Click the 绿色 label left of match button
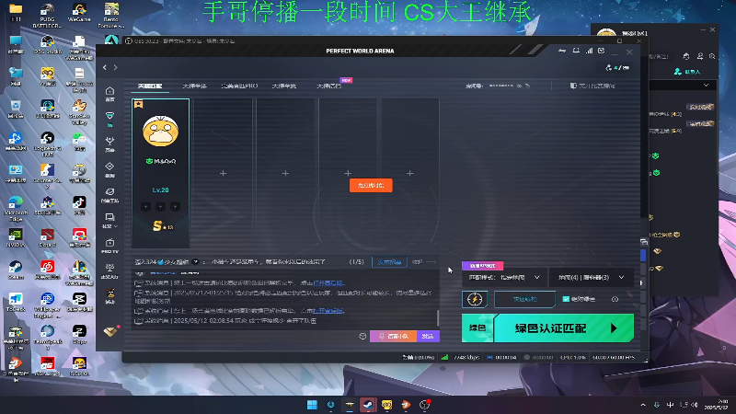The image size is (736, 414). pyautogui.click(x=477, y=328)
